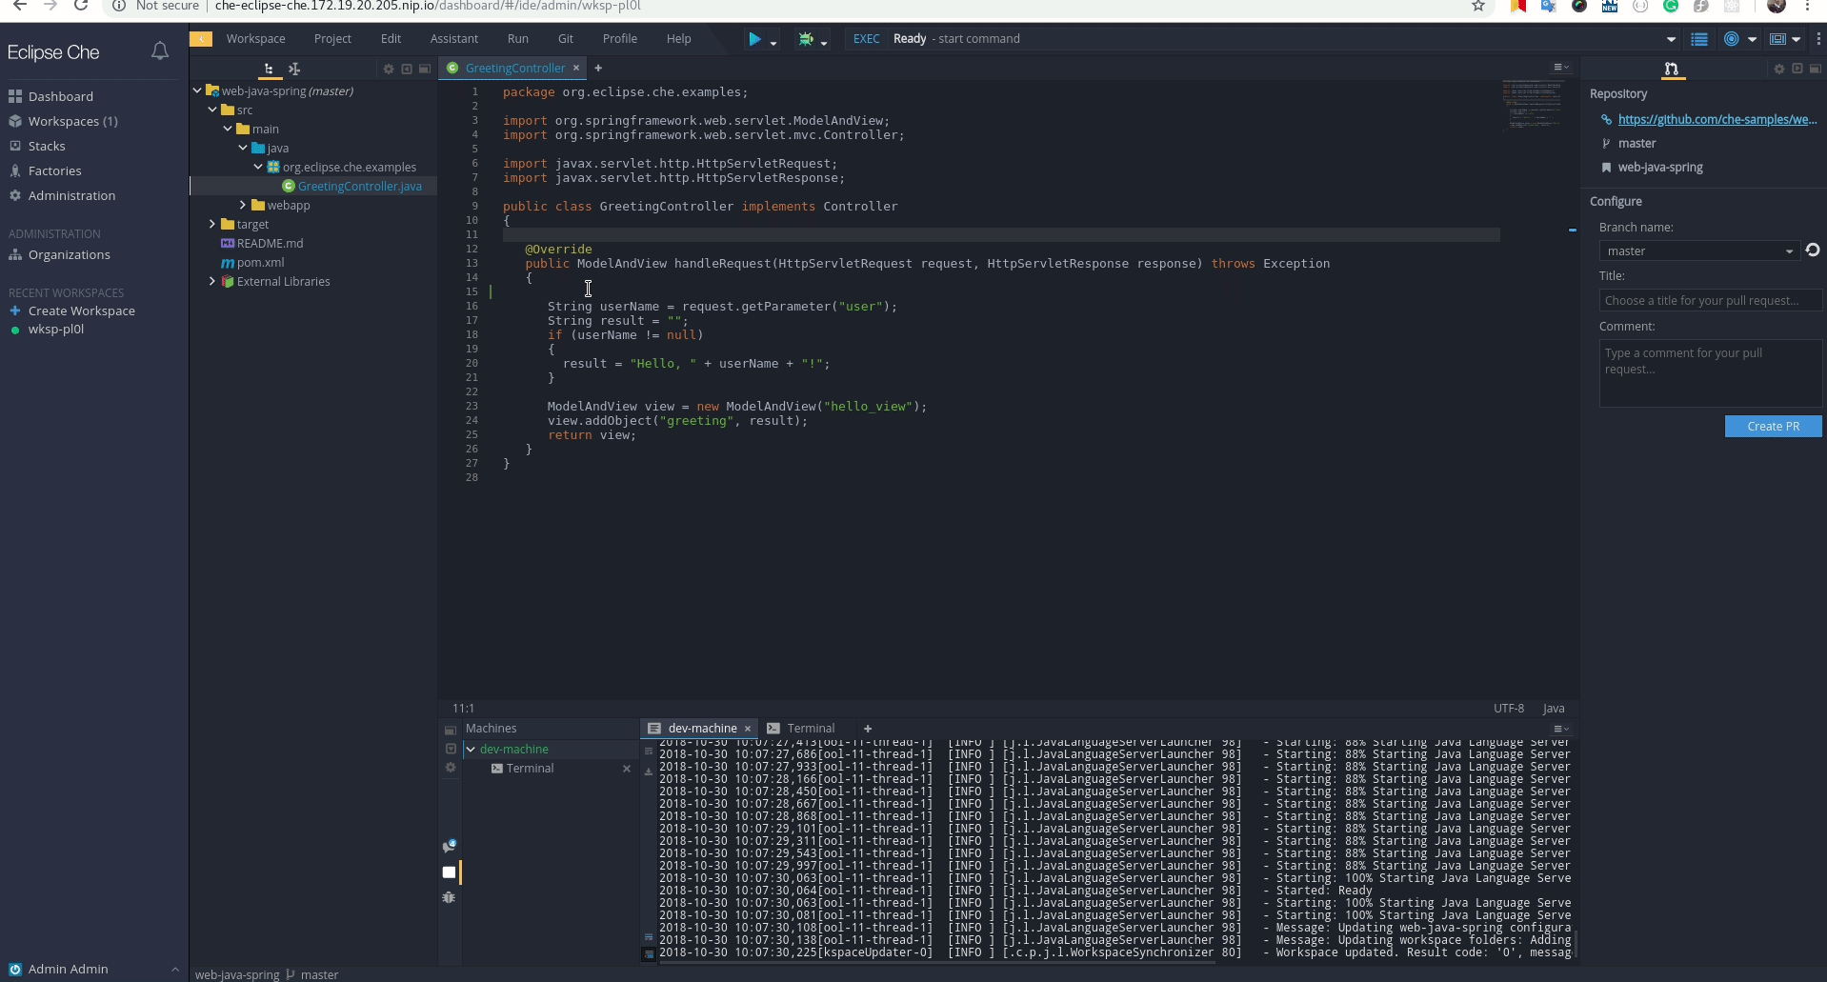Add a new terminal with plus icon
Viewport: 1827px width, 982px height.
pos(868,729)
